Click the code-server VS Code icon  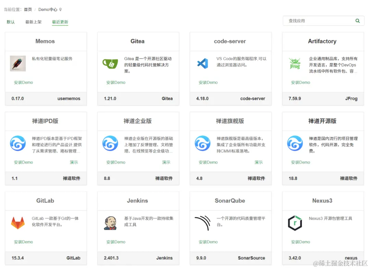point(202,63)
